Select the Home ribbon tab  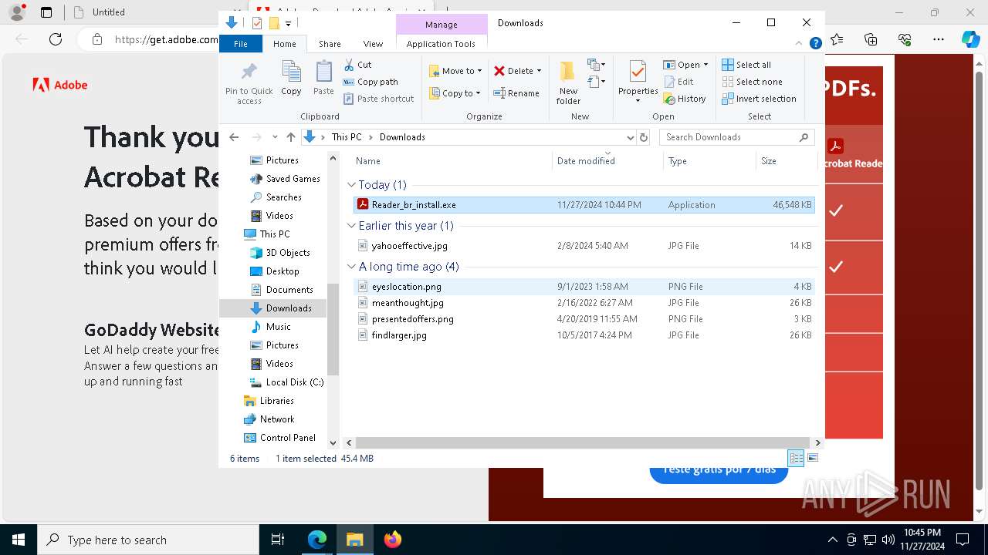[284, 44]
